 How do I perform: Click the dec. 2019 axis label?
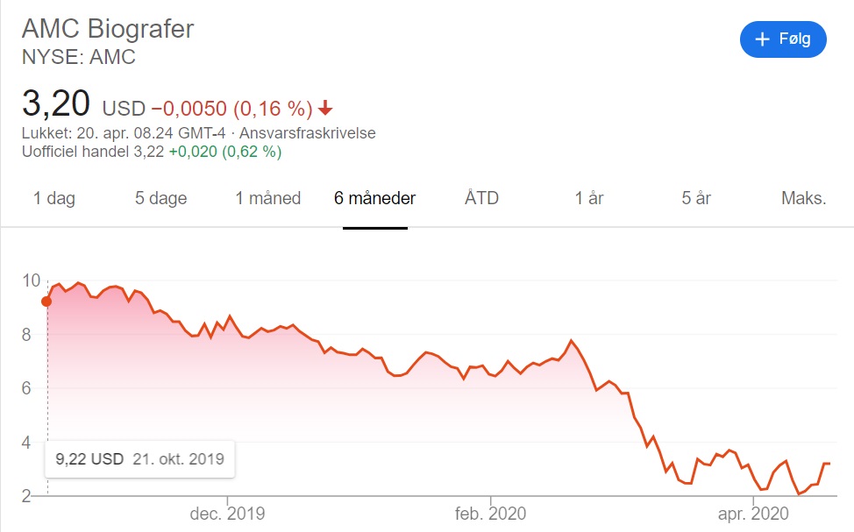click(227, 513)
